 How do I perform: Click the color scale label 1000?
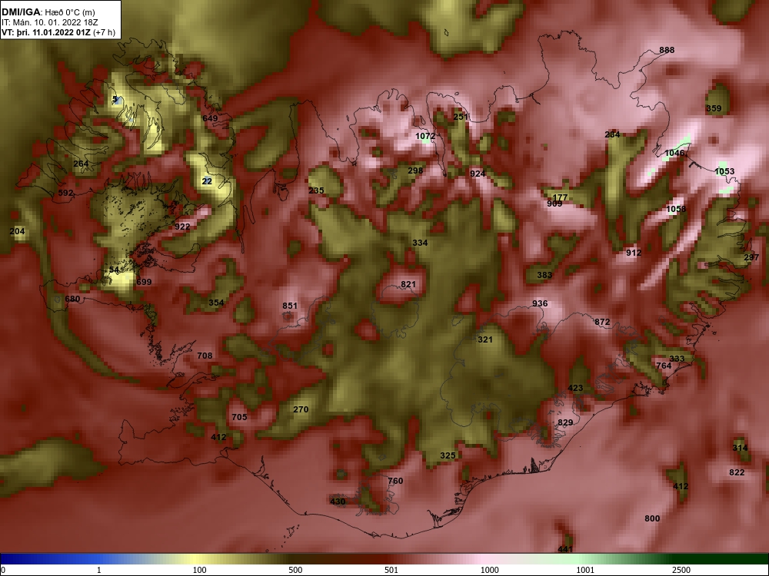[489, 570]
